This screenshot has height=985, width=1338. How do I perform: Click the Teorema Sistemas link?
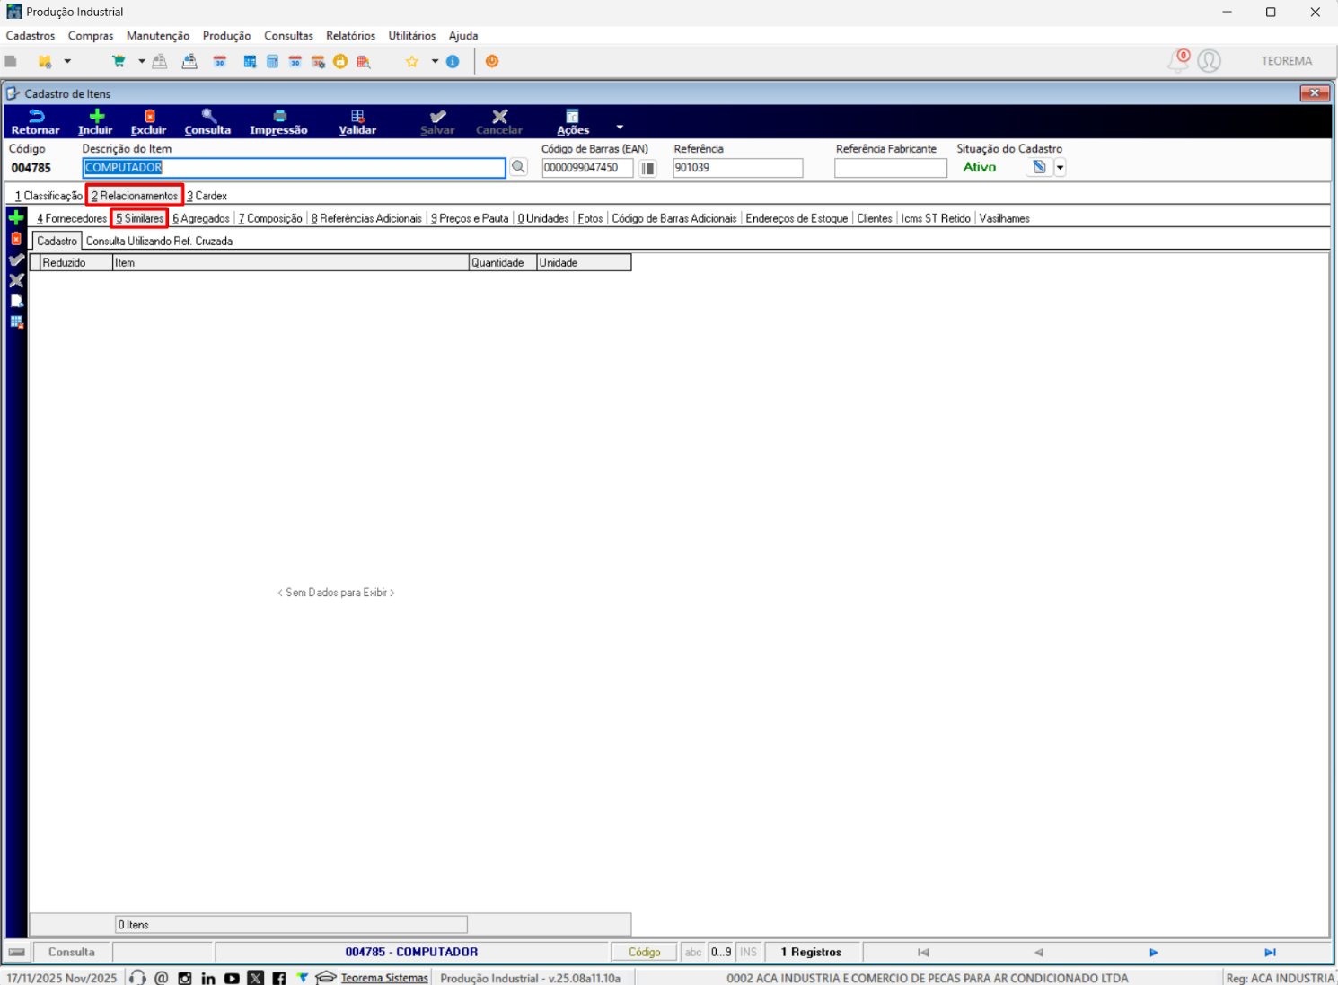pos(384,978)
